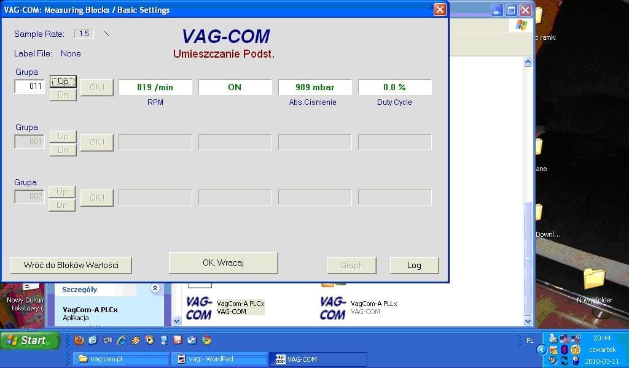Click the sync arrows tray icon
The width and height of the screenshot is (629, 368).
565,361
